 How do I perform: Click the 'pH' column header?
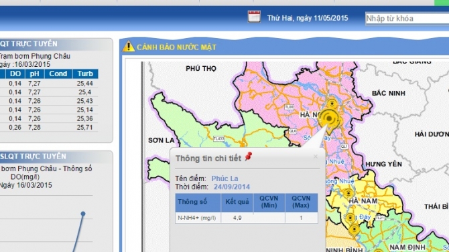coord(34,74)
